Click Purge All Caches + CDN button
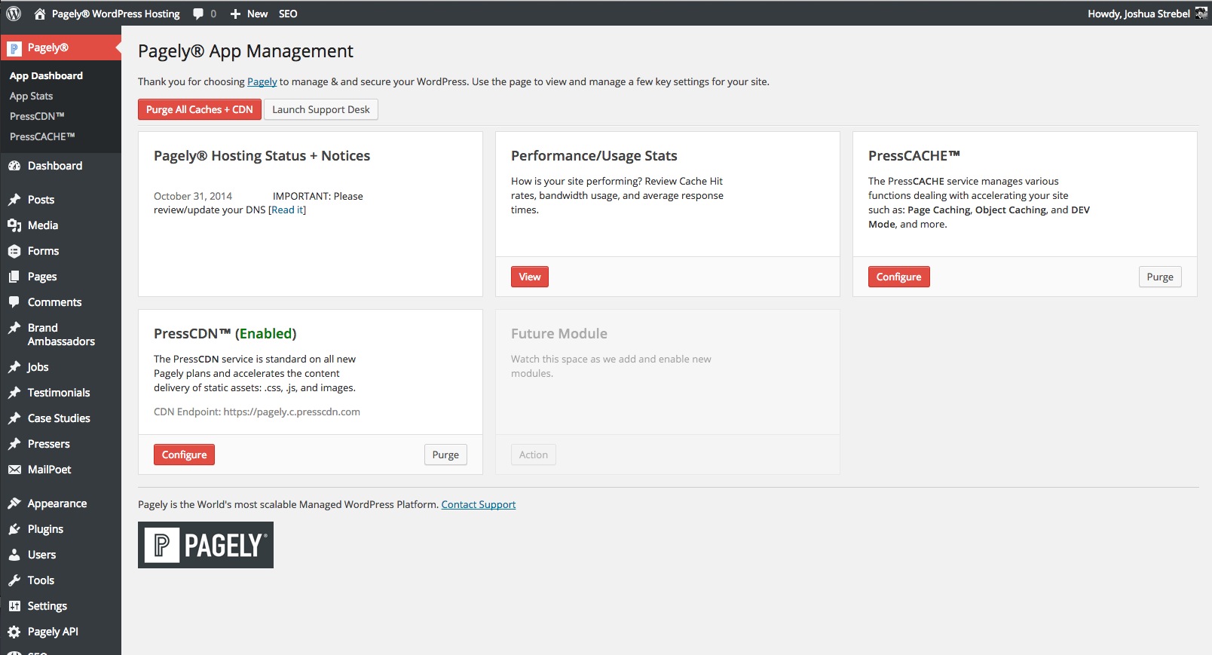The image size is (1212, 655). [x=200, y=109]
